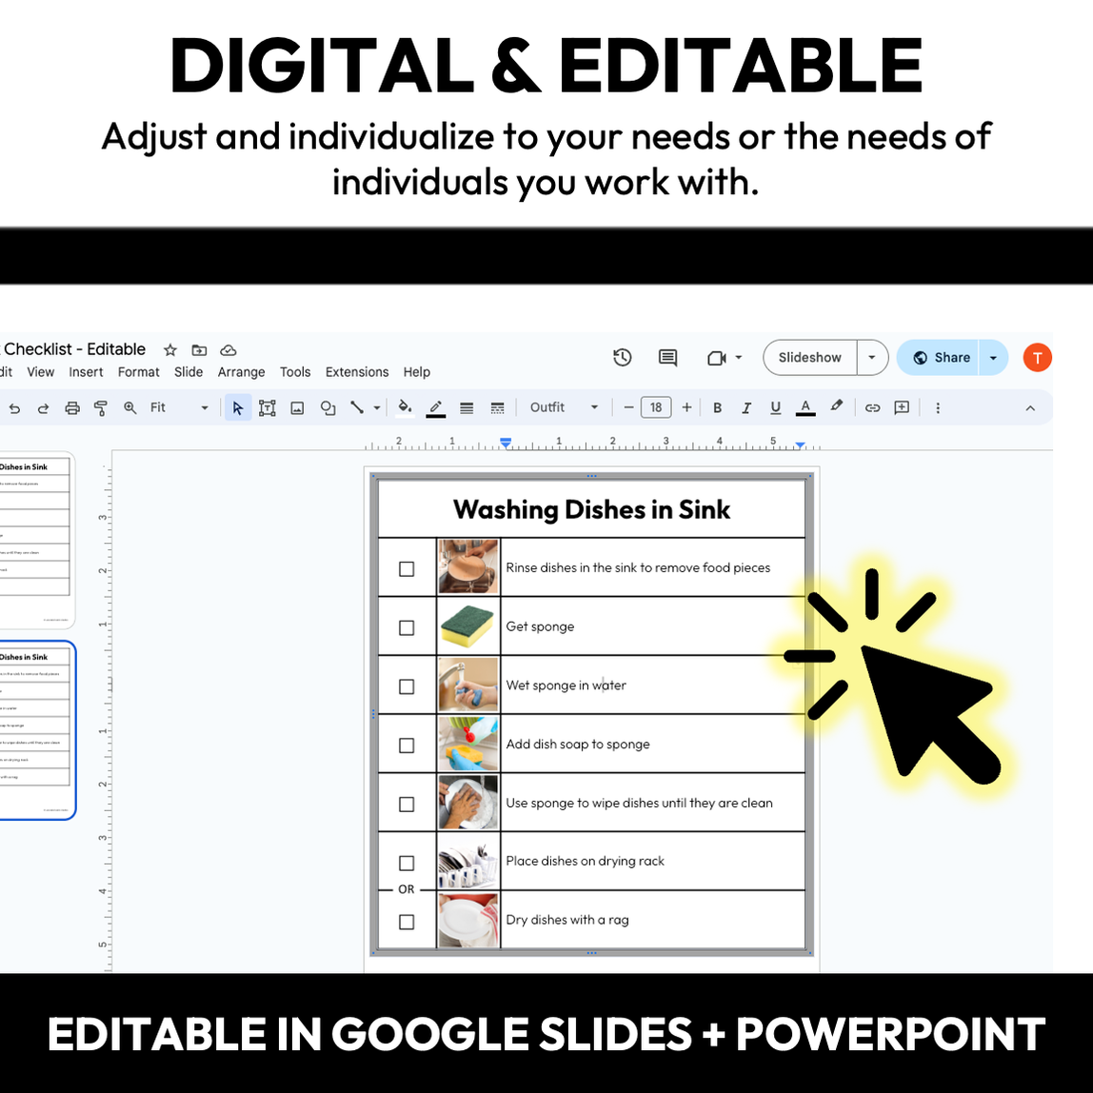The height and width of the screenshot is (1093, 1093).
Task: Click the insert link icon
Action: pos(872,407)
